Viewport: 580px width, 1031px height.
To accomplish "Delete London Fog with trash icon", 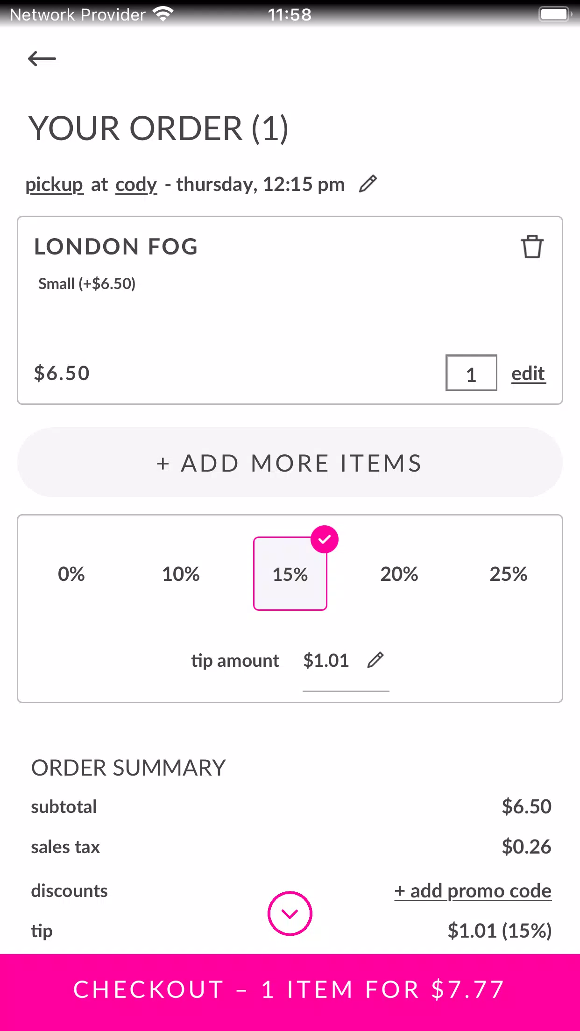I will tap(532, 246).
